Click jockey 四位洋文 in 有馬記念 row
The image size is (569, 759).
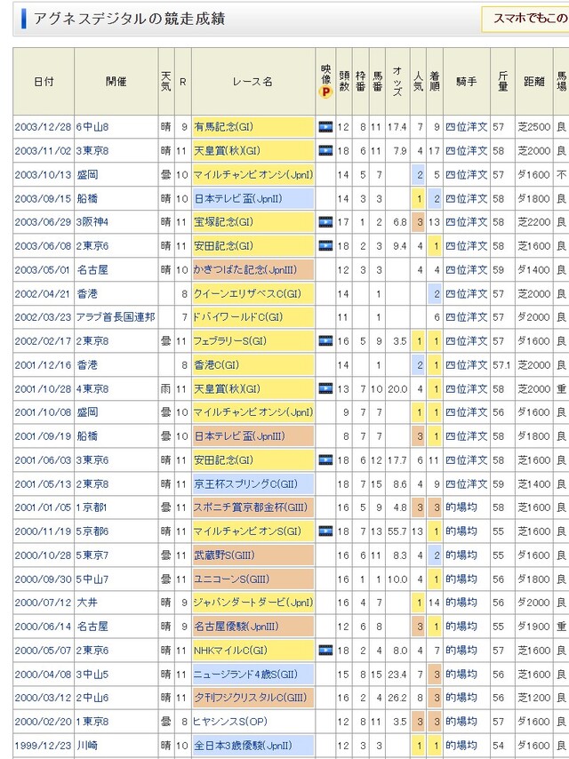(466, 127)
